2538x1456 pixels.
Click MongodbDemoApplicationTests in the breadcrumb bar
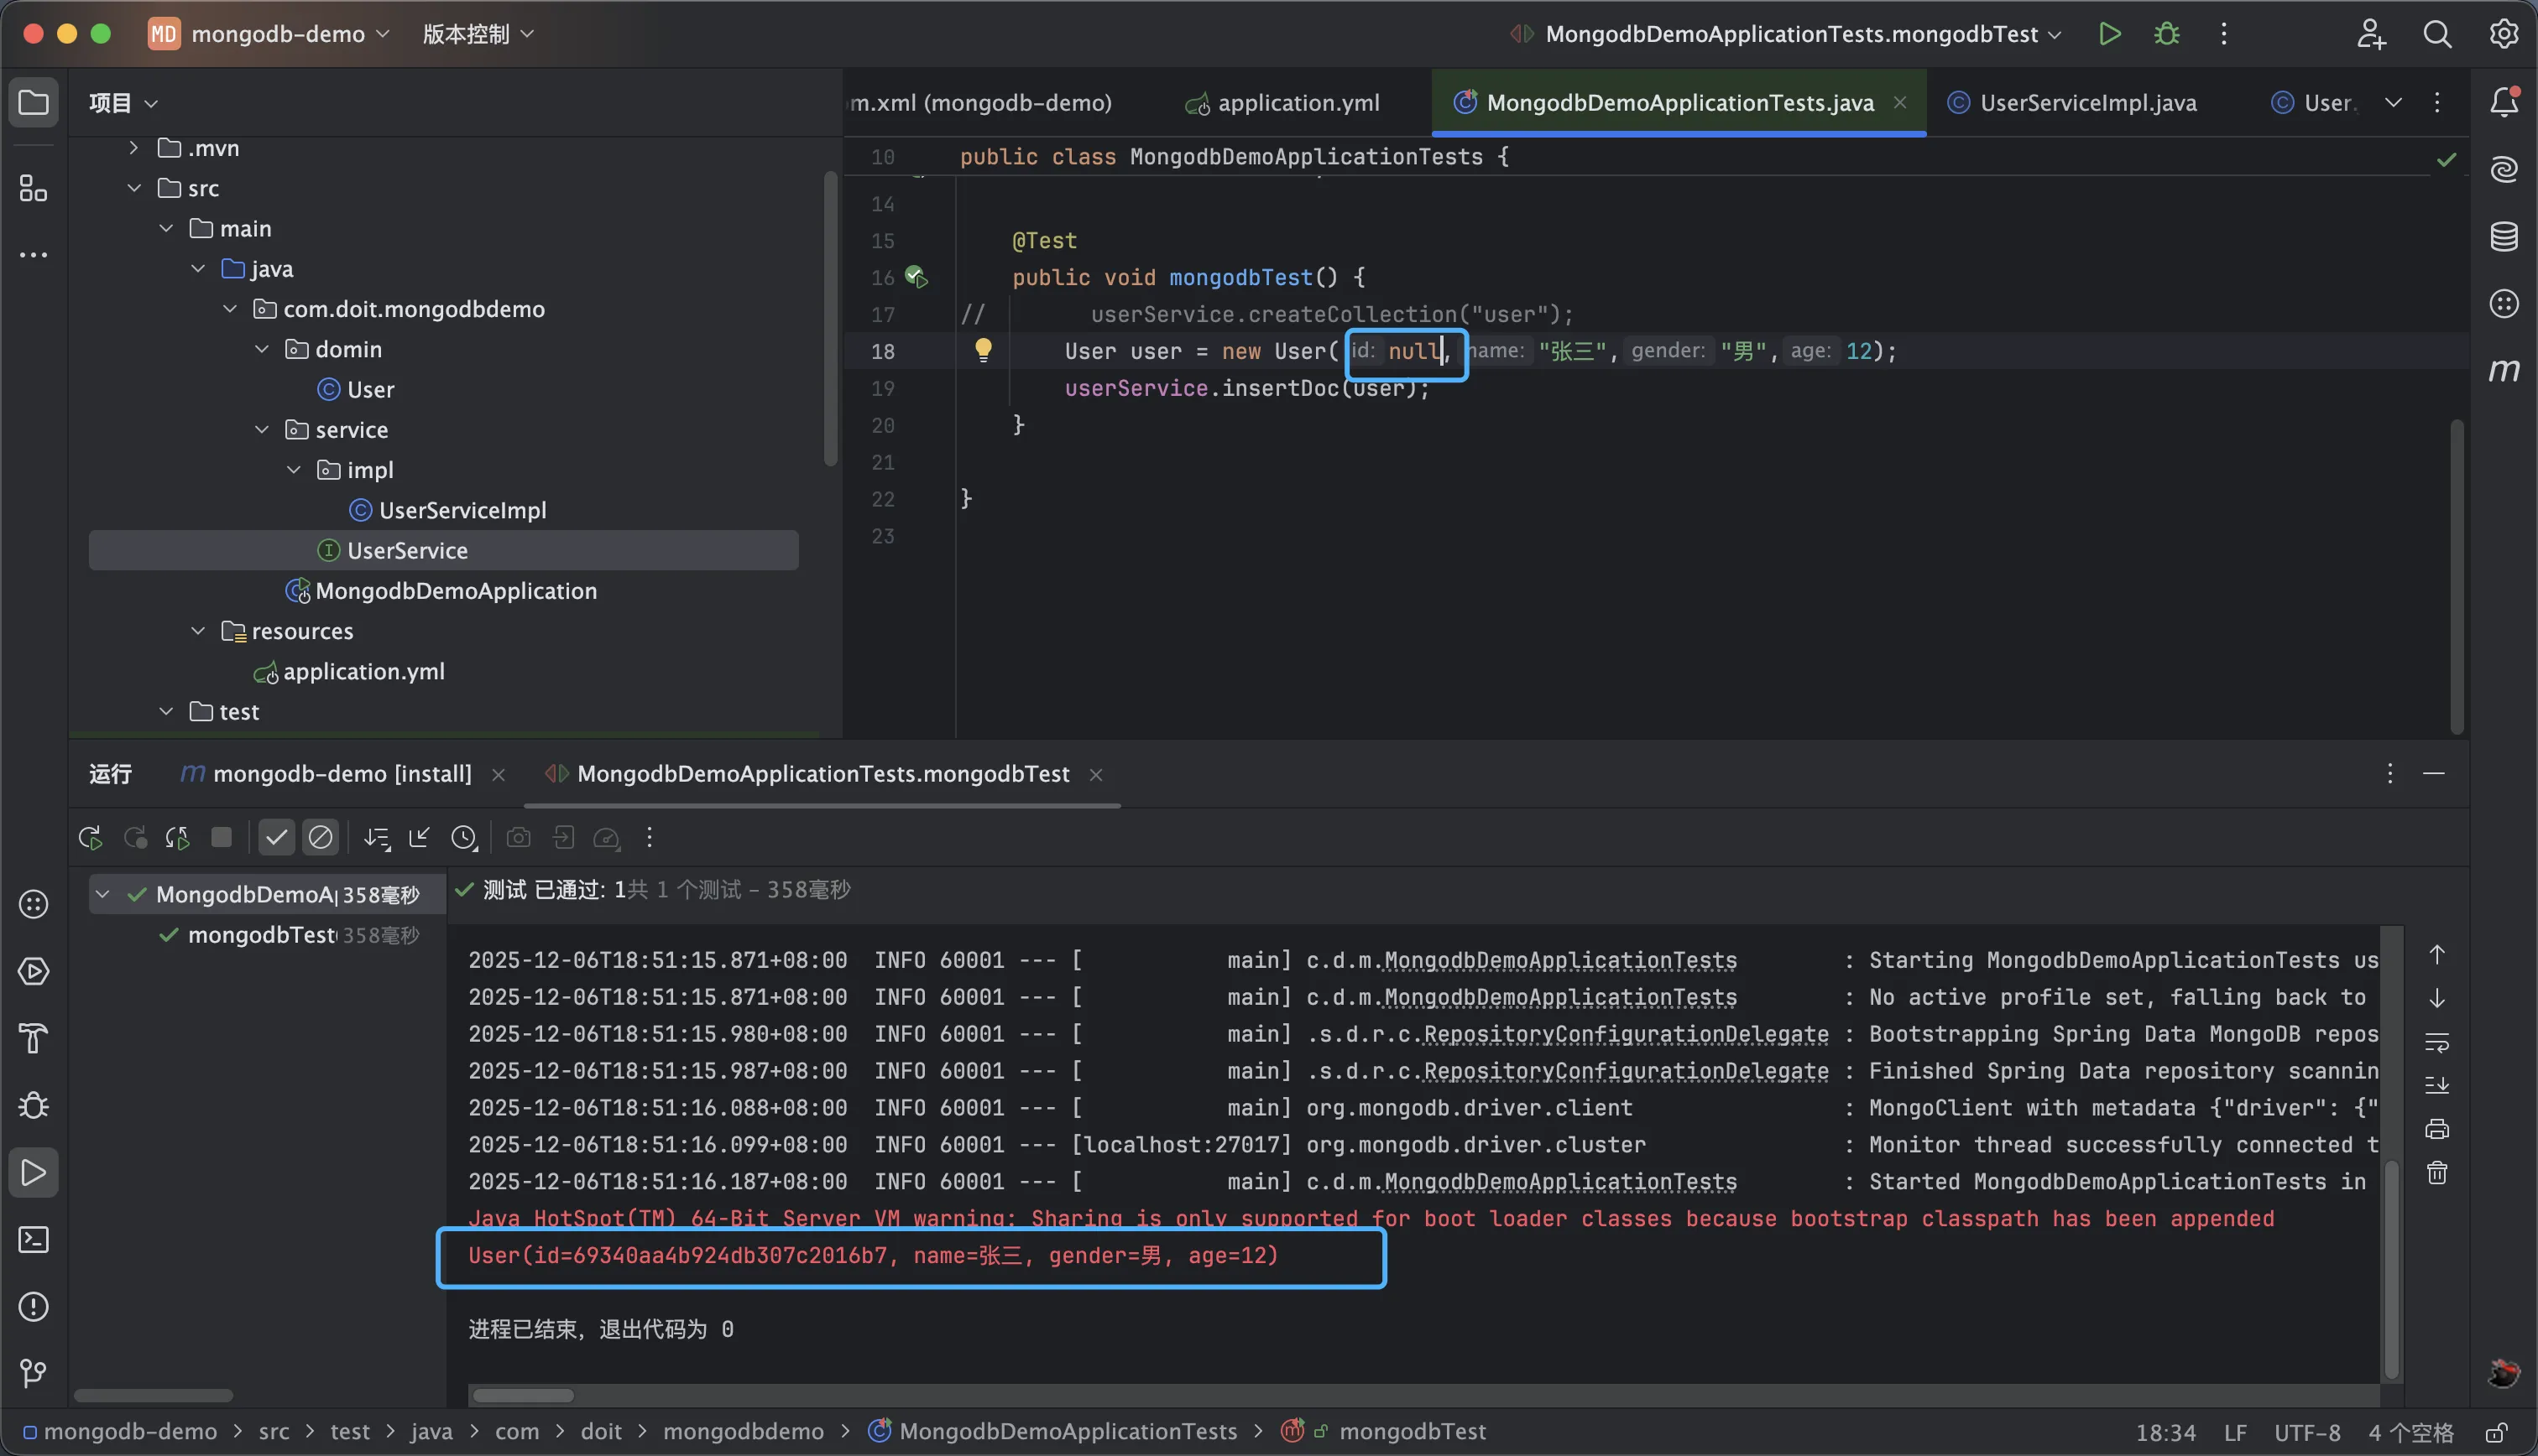1068,1432
